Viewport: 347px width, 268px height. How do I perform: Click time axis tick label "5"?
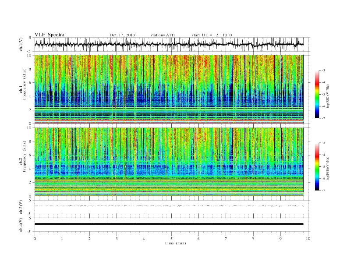[x=171, y=239]
